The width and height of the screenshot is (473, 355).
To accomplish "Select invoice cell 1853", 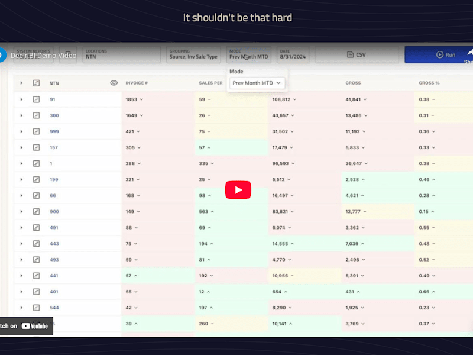I will click(x=158, y=99).
